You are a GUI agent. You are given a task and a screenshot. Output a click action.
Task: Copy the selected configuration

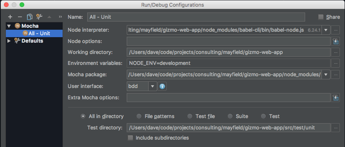[29, 17]
